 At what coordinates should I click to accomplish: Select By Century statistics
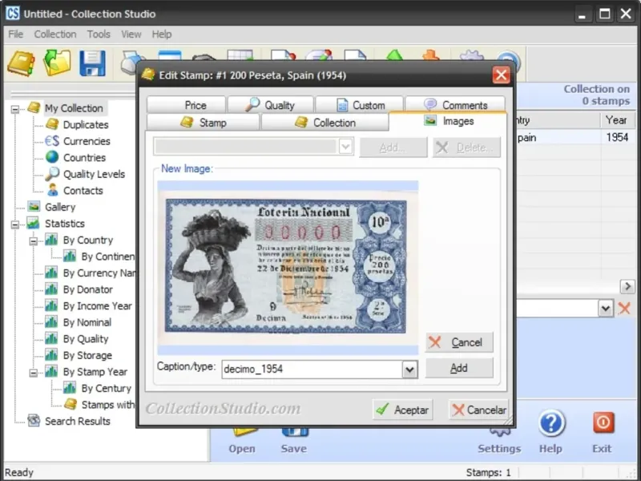point(106,388)
